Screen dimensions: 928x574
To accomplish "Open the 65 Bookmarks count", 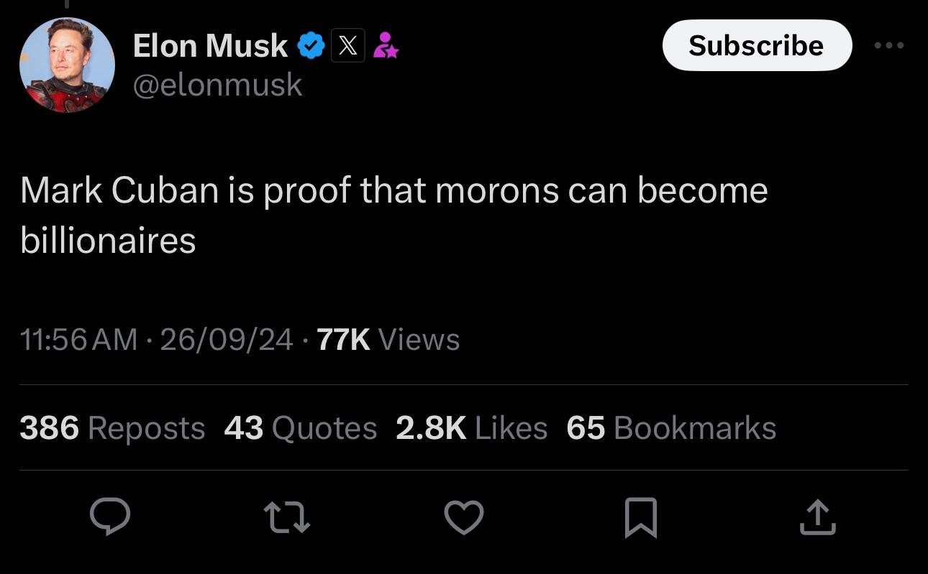I will tap(672, 428).
